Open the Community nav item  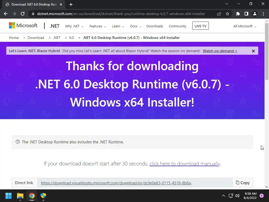pos(178,26)
